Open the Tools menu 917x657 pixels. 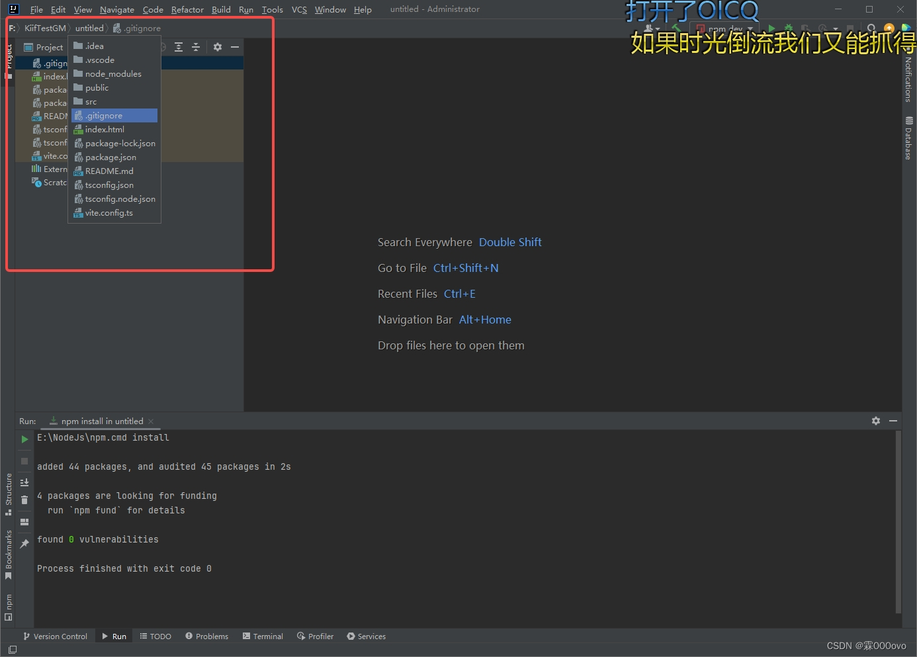[x=272, y=9]
